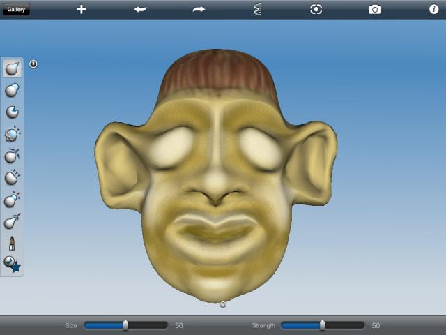Take a snapshot with the camera icon
The width and height of the screenshot is (446, 335).
click(x=375, y=10)
